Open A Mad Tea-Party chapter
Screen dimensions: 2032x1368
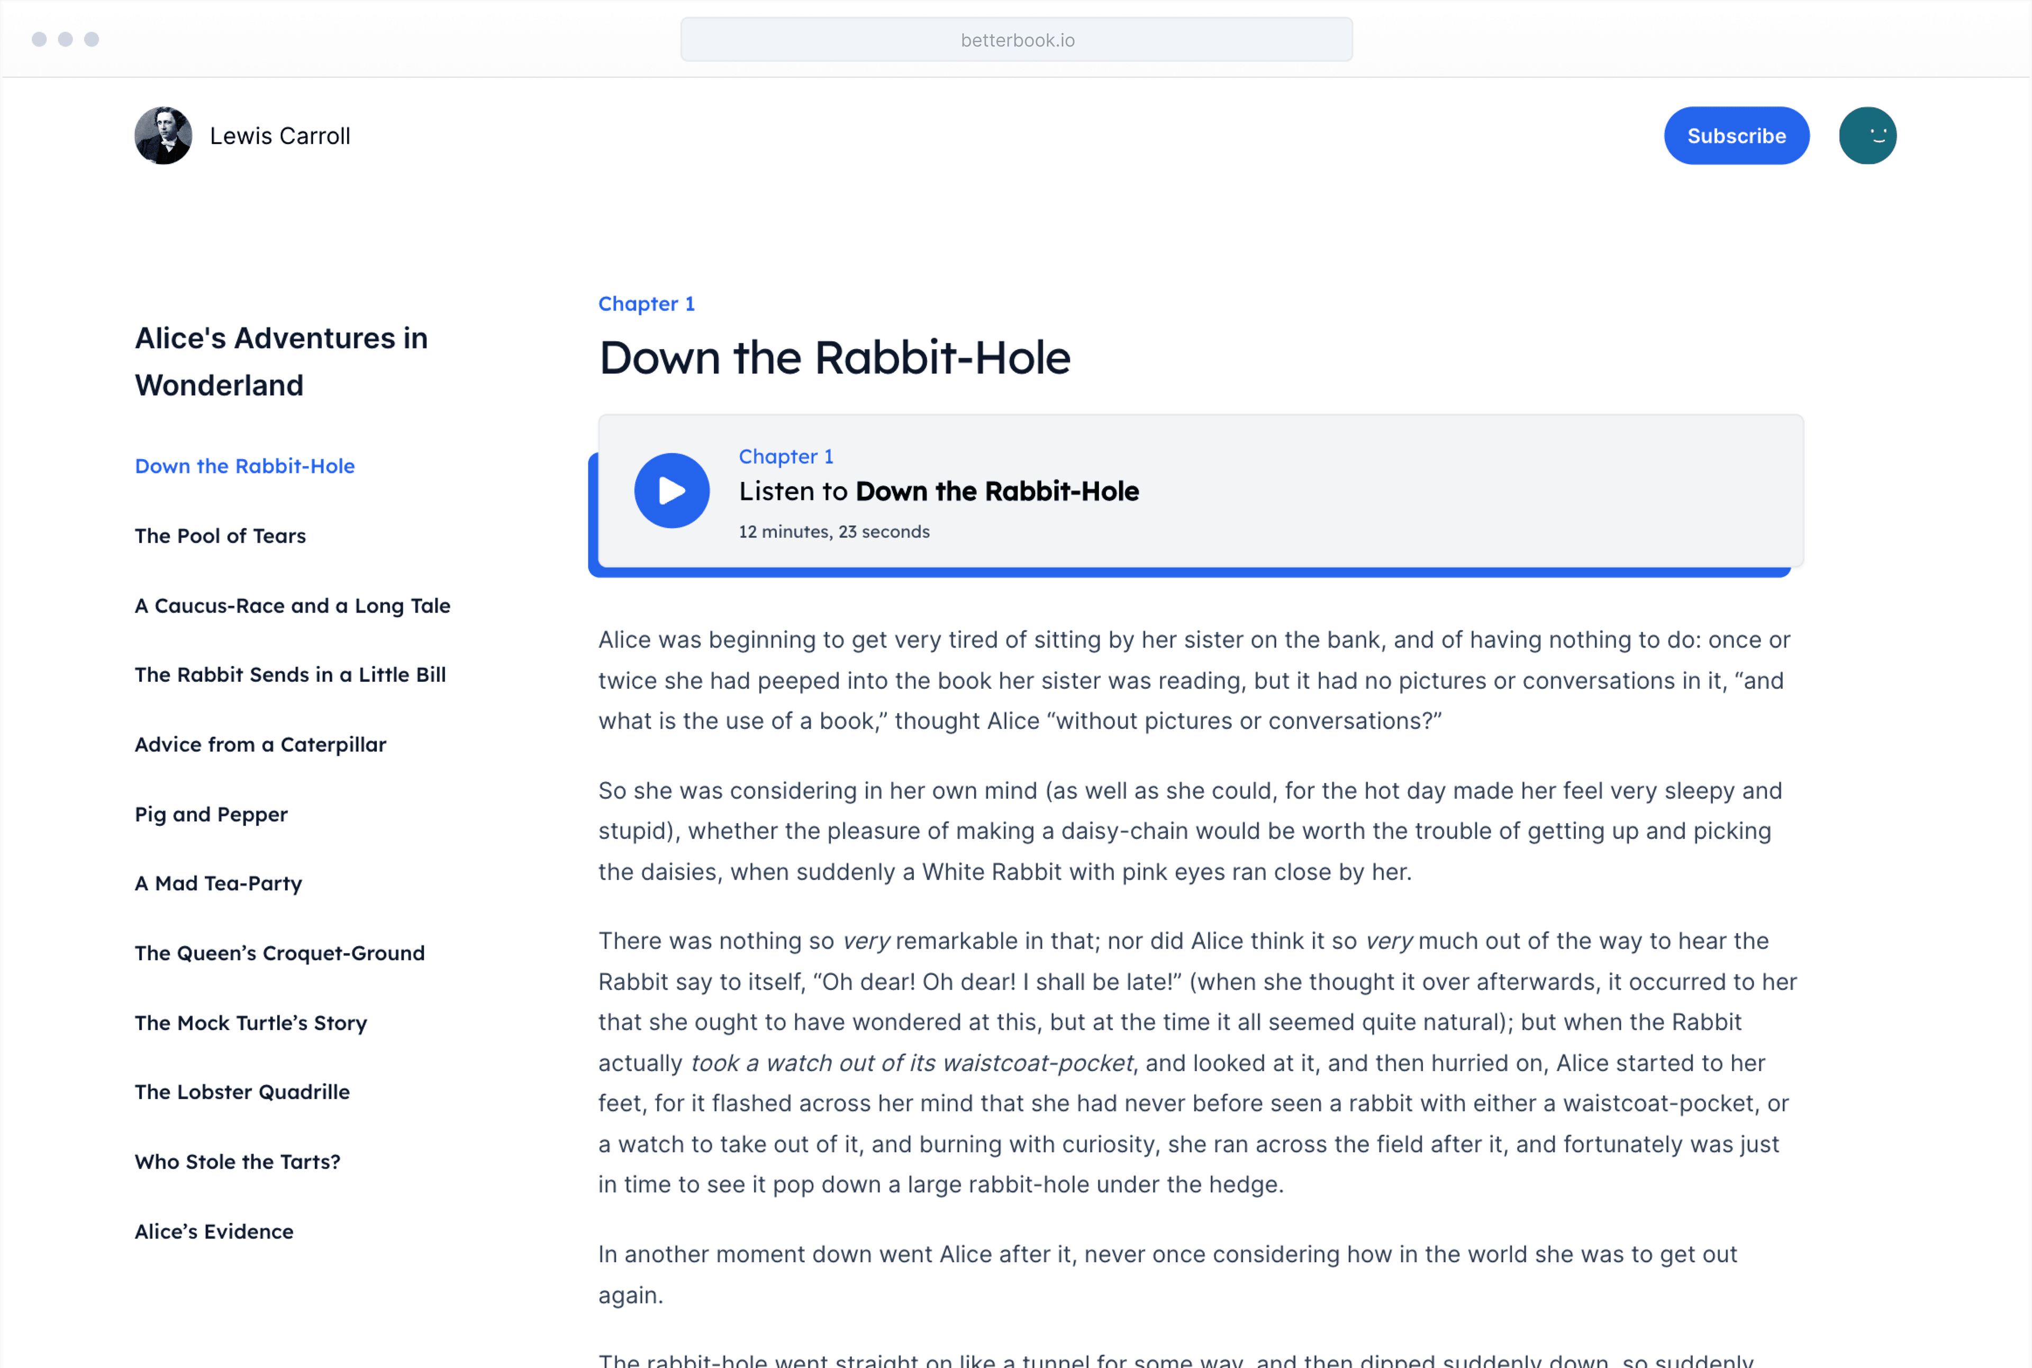click(x=218, y=883)
